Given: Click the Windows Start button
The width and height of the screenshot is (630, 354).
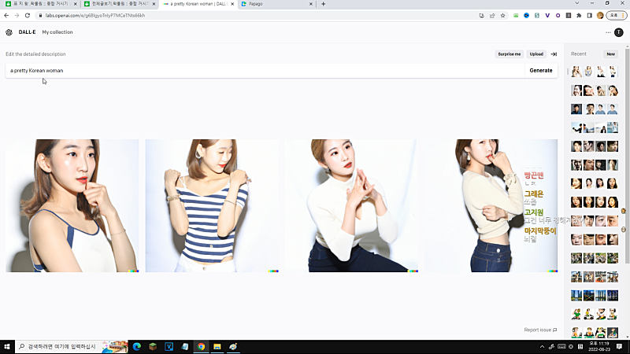Looking at the screenshot, I should [x=9, y=346].
